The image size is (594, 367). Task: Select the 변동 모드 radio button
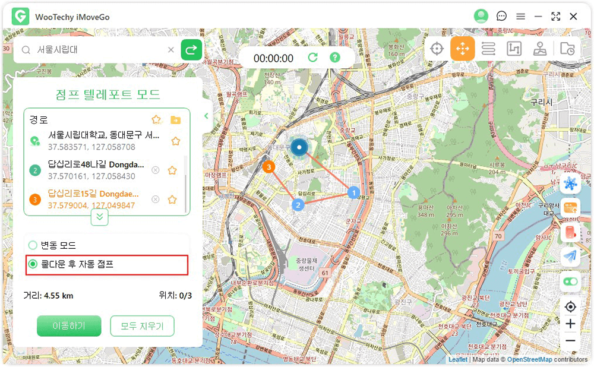point(34,244)
